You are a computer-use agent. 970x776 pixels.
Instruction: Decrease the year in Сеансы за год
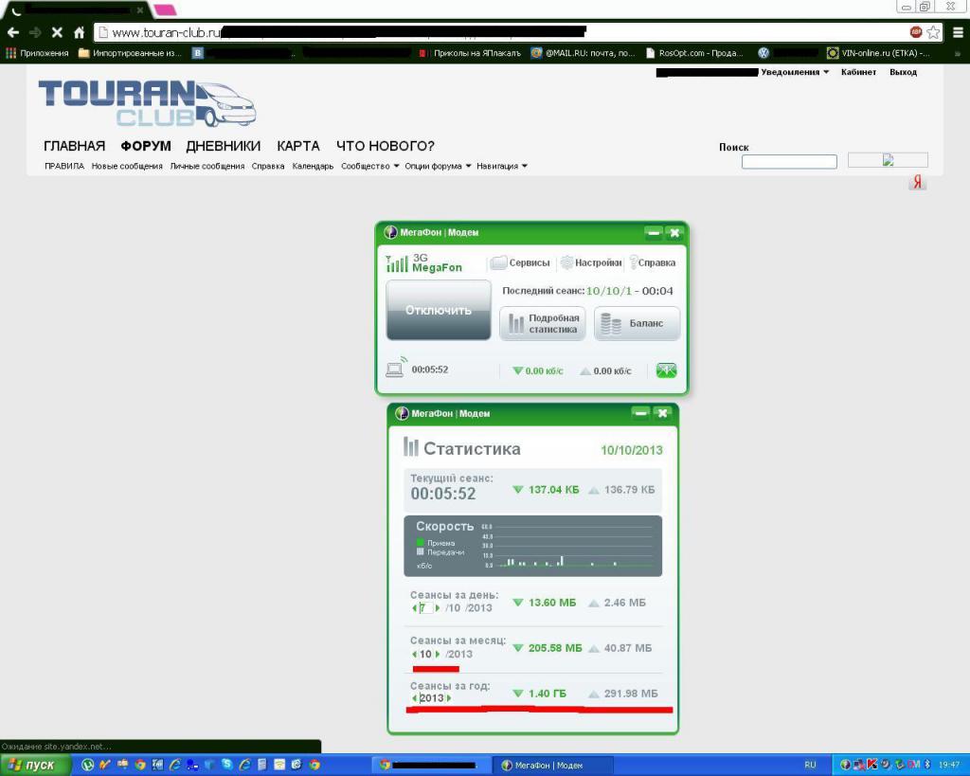pos(414,698)
